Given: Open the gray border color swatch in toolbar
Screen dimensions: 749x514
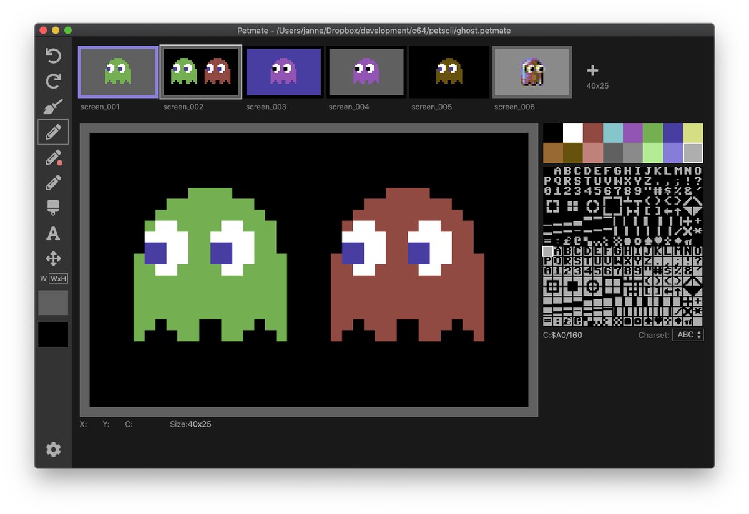Looking at the screenshot, I should (x=53, y=303).
